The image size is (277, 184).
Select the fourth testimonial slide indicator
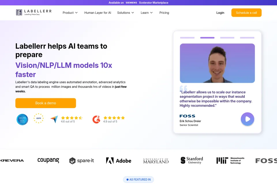pyautogui.click(x=247, y=38)
